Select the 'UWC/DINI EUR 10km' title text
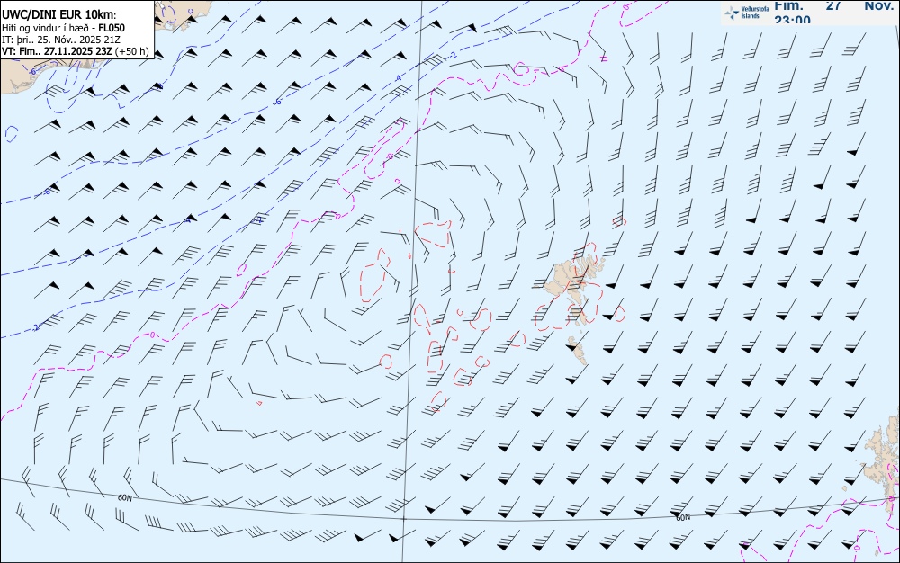900x563 pixels. (x=58, y=15)
